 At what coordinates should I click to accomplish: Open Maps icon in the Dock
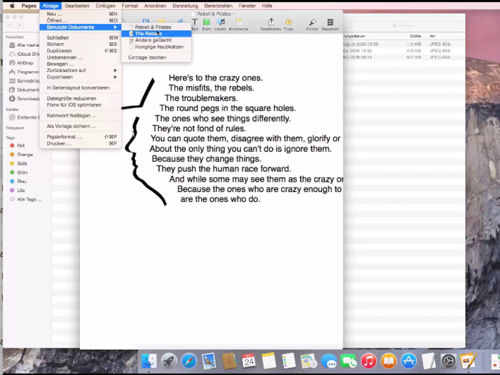coord(308,361)
